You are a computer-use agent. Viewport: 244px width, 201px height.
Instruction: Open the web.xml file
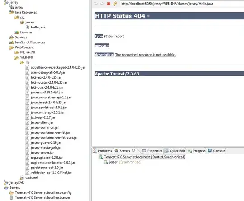pos(32,178)
